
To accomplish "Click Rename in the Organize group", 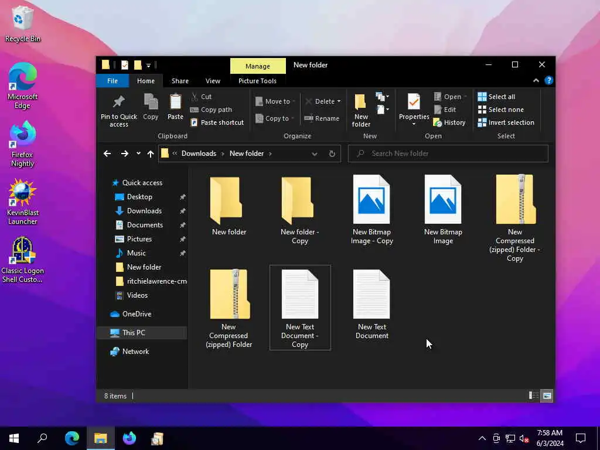I will (322, 118).
